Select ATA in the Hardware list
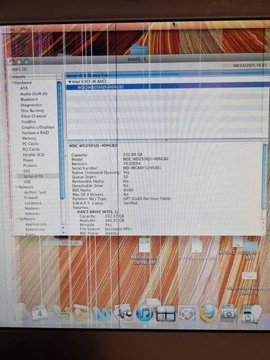Image resolution: width=270 pixels, height=360 pixels. pyautogui.click(x=24, y=88)
